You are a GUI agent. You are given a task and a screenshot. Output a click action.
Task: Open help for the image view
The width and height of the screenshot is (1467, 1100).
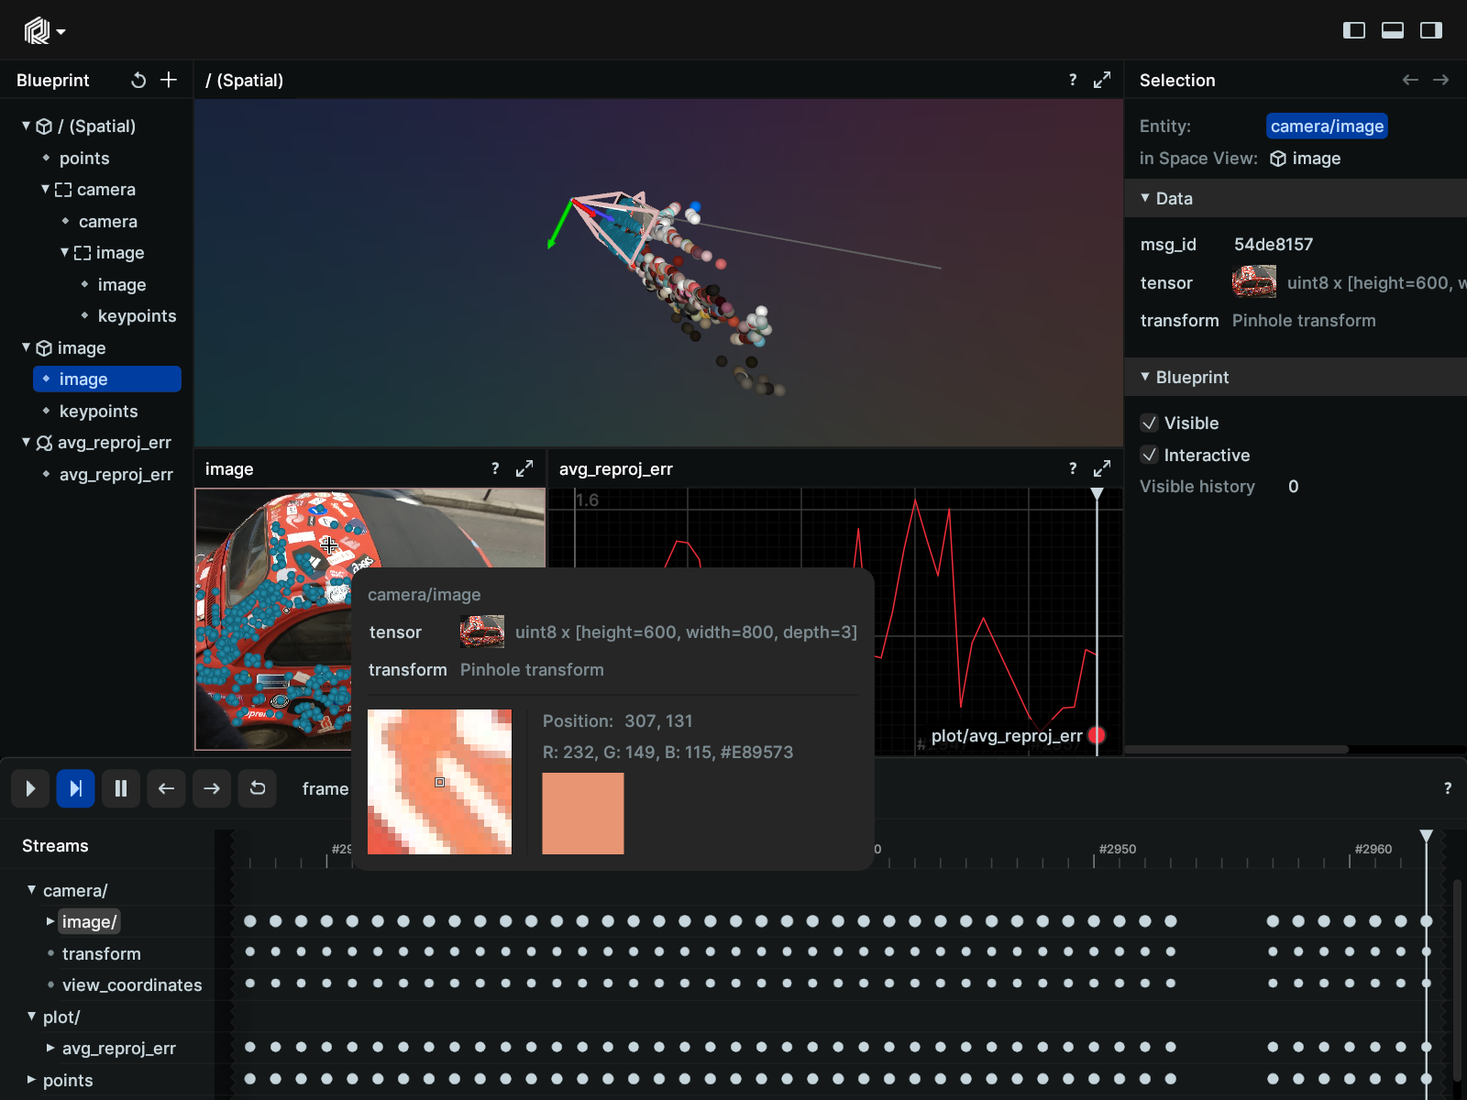tap(495, 468)
